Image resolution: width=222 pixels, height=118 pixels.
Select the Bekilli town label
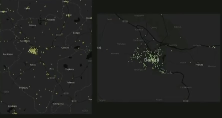[x=51, y=20]
